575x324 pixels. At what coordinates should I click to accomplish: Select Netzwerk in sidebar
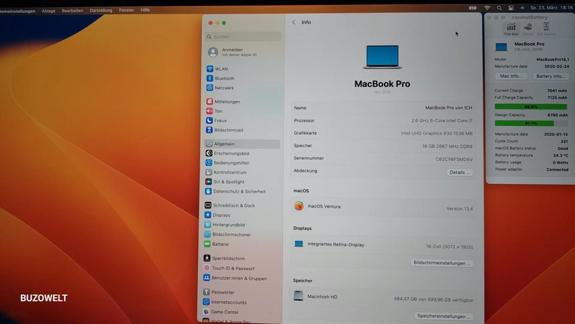point(220,88)
